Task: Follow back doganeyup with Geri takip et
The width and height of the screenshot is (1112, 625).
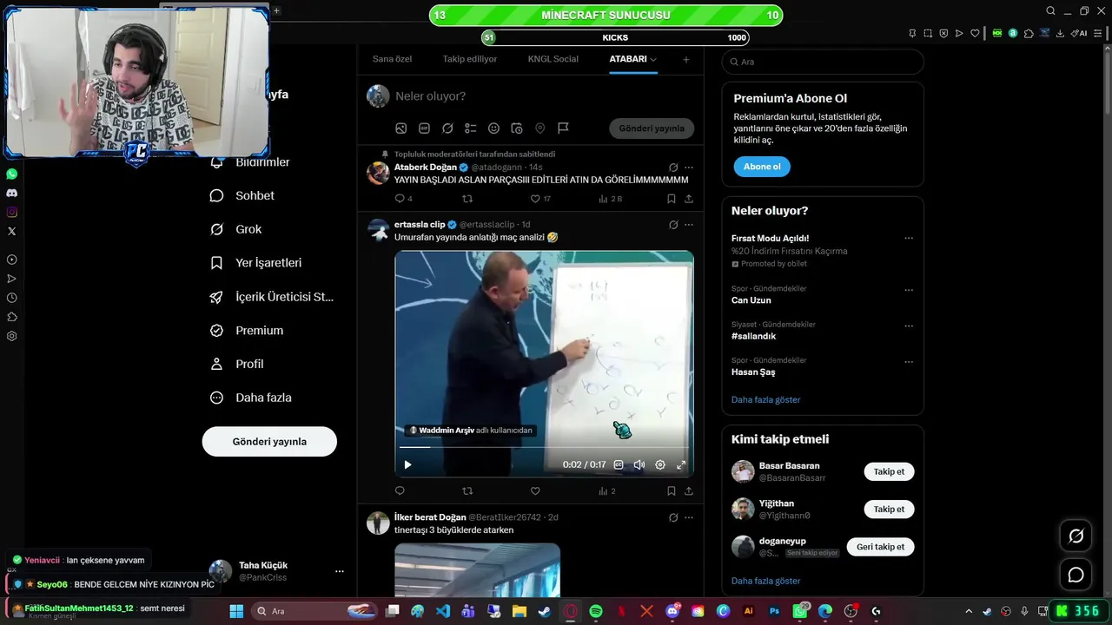Action: click(880, 547)
